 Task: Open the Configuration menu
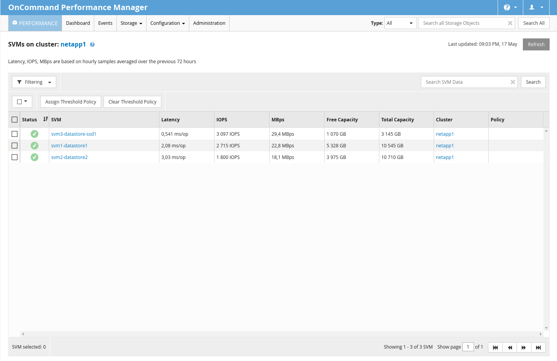coord(168,23)
